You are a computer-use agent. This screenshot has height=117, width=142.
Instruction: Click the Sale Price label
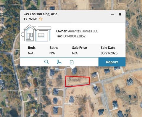pos(80,48)
